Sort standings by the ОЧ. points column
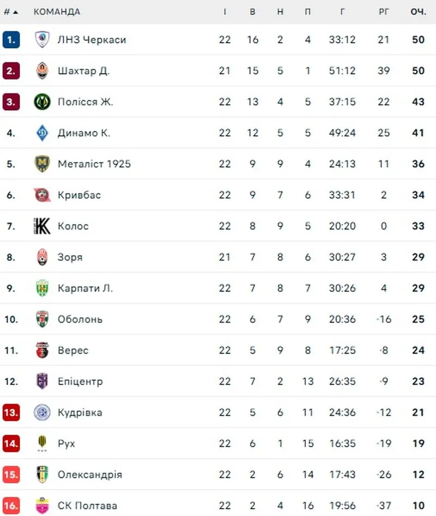 [x=418, y=12]
